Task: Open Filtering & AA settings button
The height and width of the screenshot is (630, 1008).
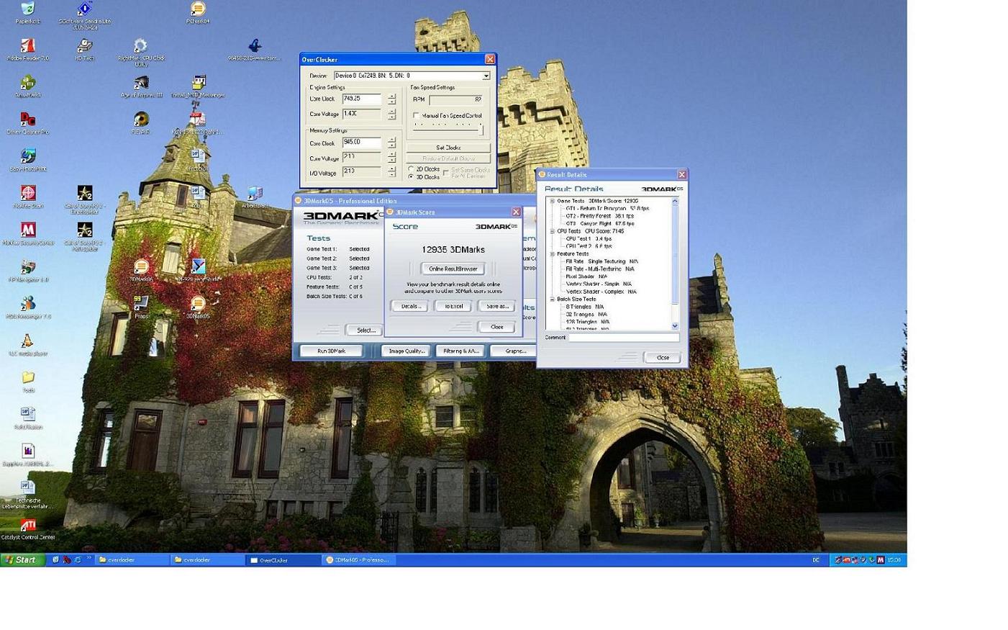Action: (x=460, y=351)
